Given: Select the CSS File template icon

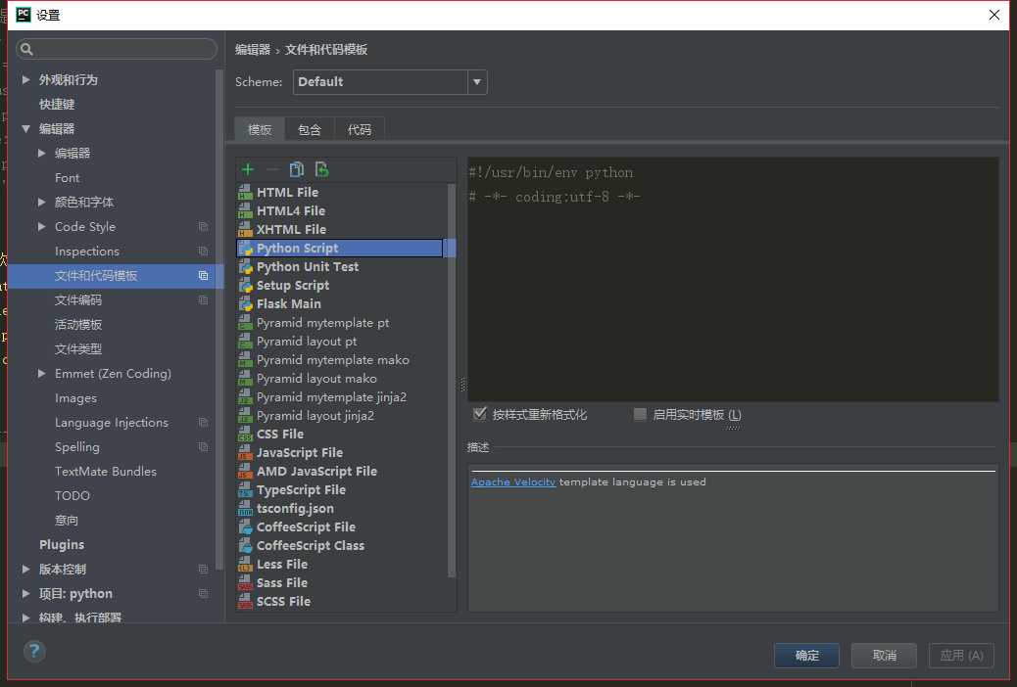Looking at the screenshot, I should click(245, 435).
